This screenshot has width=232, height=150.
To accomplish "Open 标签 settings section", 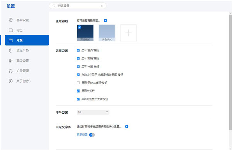I will pyautogui.click(x=27, y=30).
